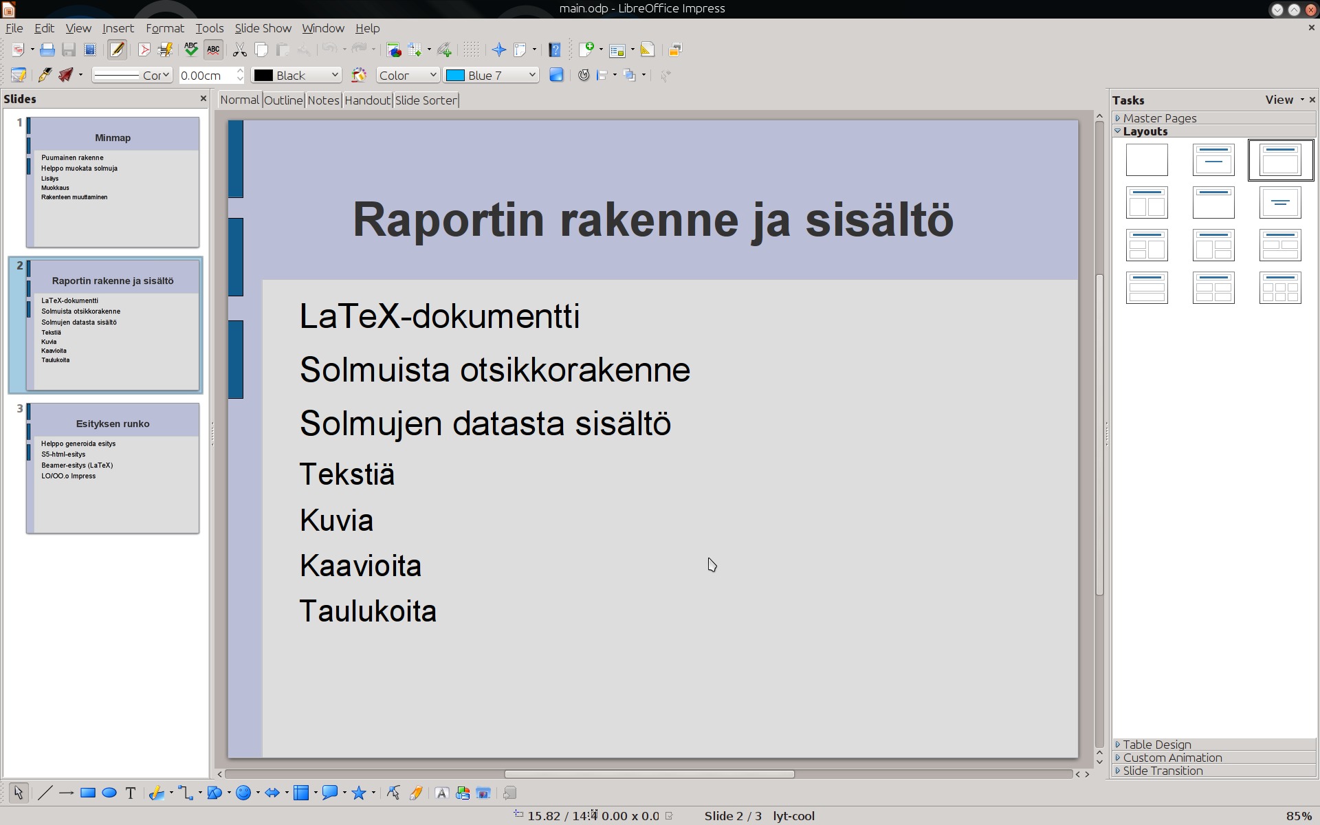
Task: Open the Arrange dropdown arrow
Action: [643, 75]
